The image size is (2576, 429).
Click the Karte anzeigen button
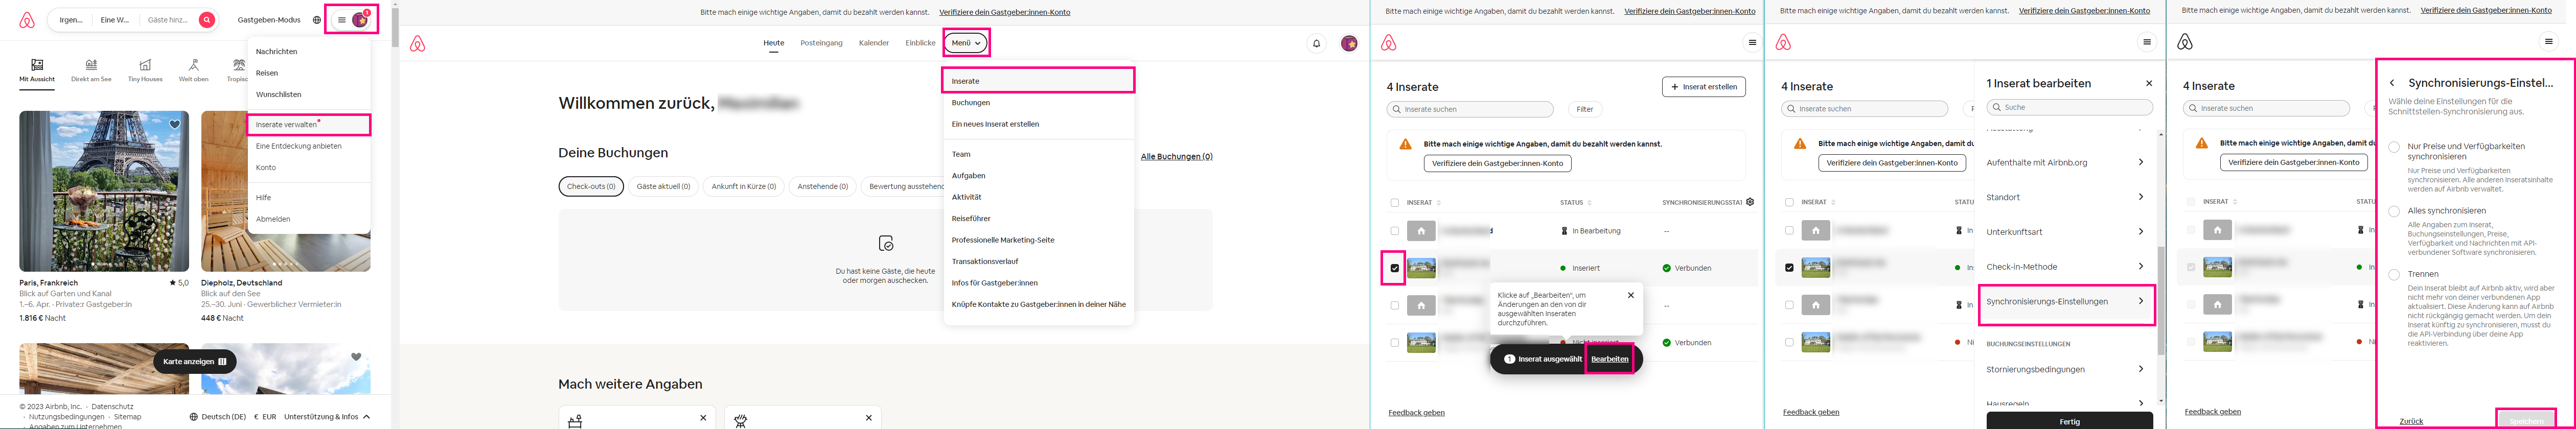coord(195,362)
